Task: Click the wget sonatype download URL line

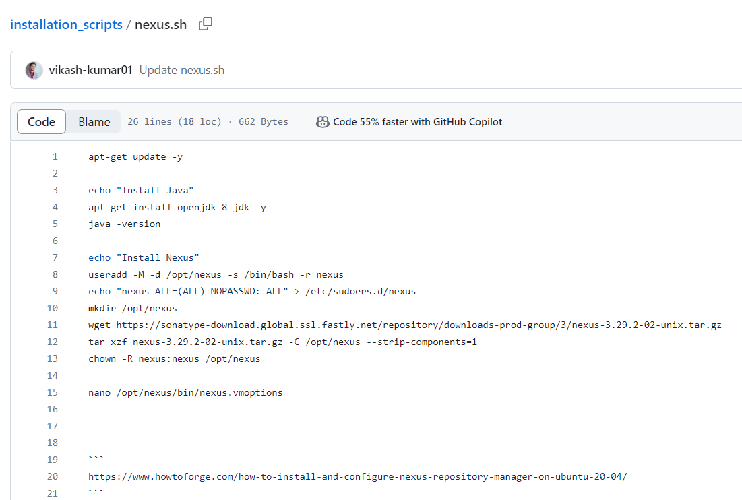Action: pos(405,325)
